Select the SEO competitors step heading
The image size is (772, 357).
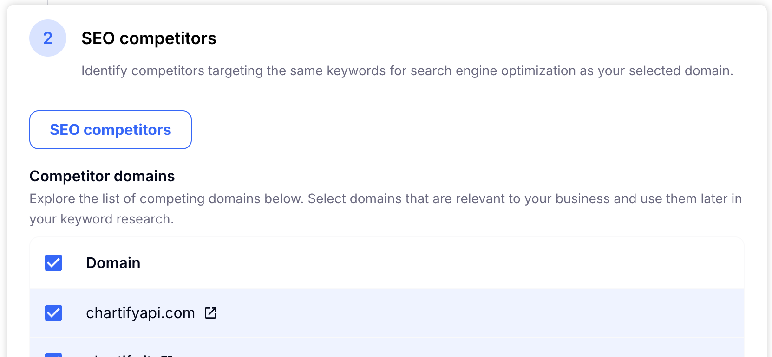point(149,38)
